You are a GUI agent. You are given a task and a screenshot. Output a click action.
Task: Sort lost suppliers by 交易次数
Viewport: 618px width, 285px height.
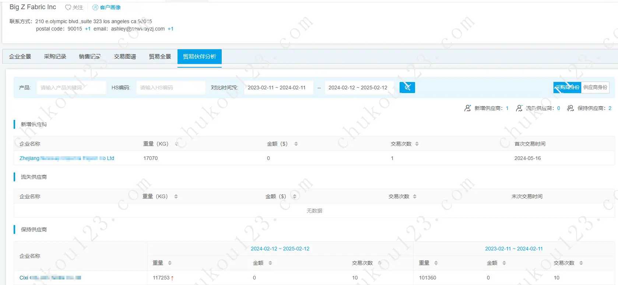[x=415, y=196]
